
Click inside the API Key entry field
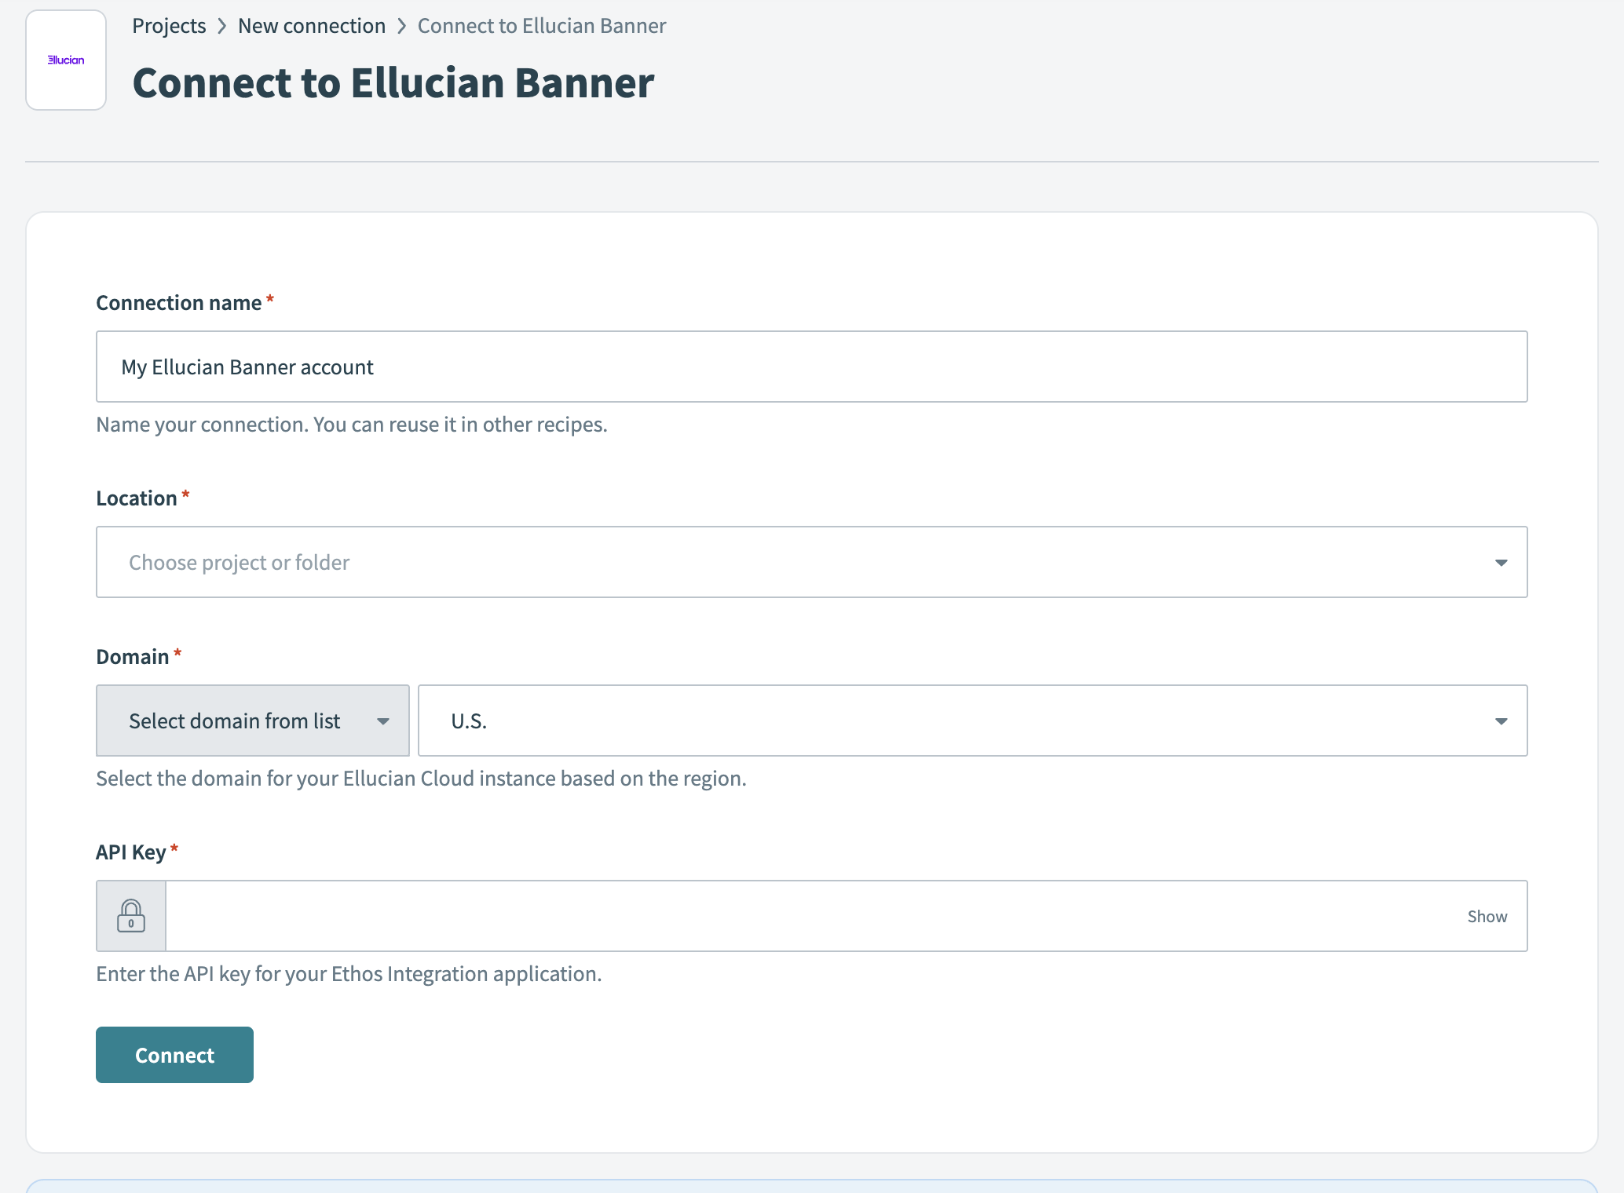785,915
